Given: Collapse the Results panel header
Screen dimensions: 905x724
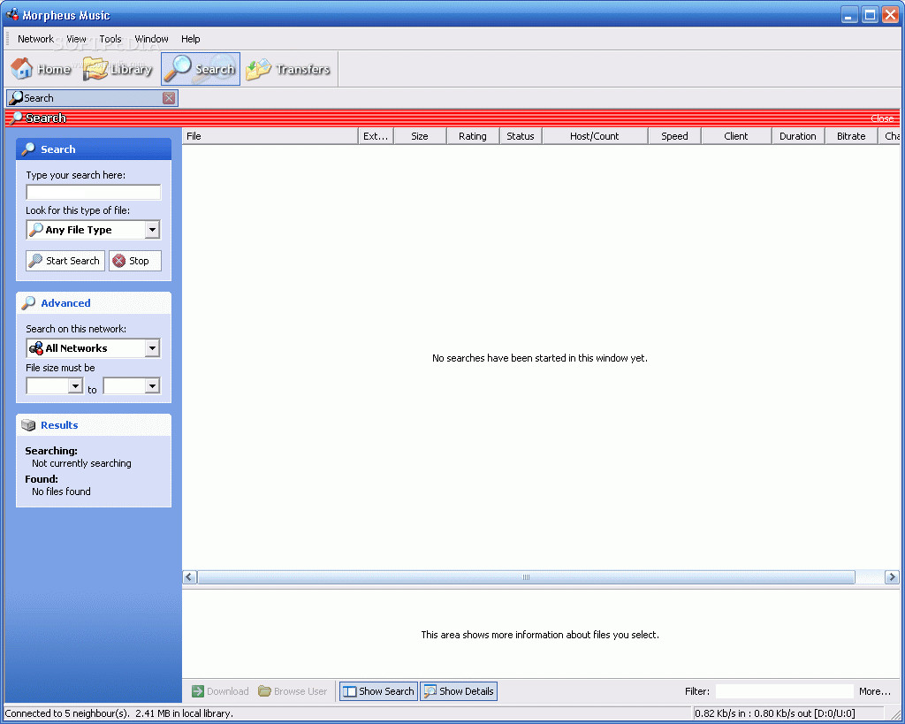Looking at the screenshot, I should [94, 425].
